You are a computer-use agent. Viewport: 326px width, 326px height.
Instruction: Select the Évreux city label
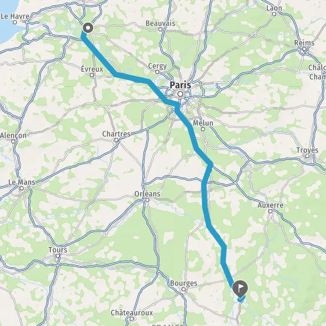pos(92,69)
